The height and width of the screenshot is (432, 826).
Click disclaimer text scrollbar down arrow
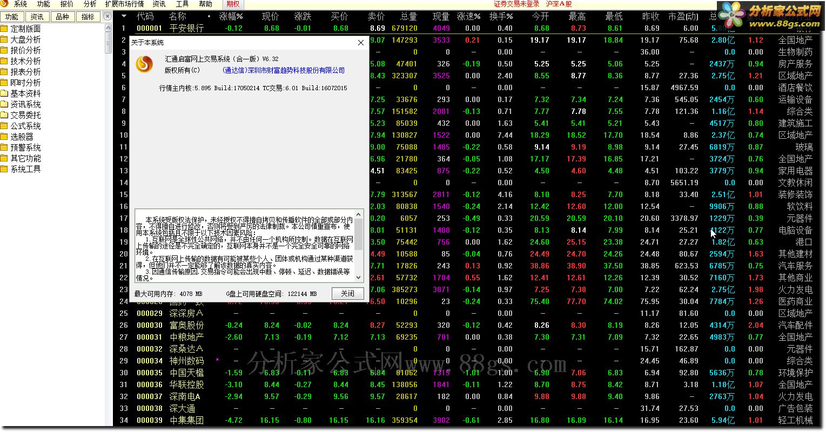click(x=359, y=277)
